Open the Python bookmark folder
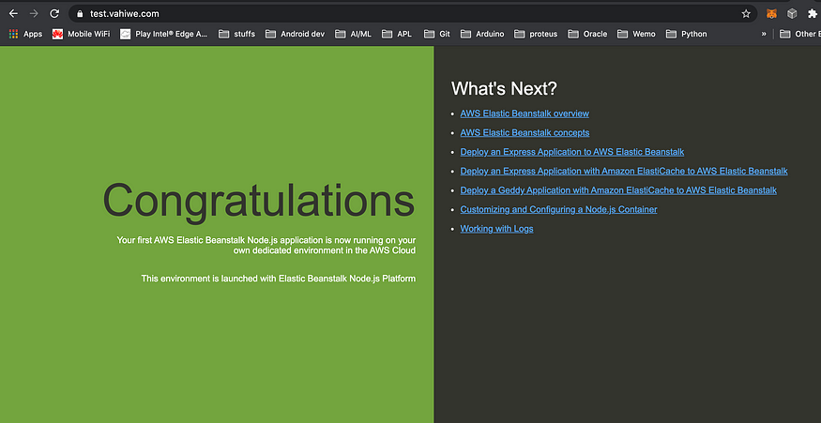 tap(686, 34)
